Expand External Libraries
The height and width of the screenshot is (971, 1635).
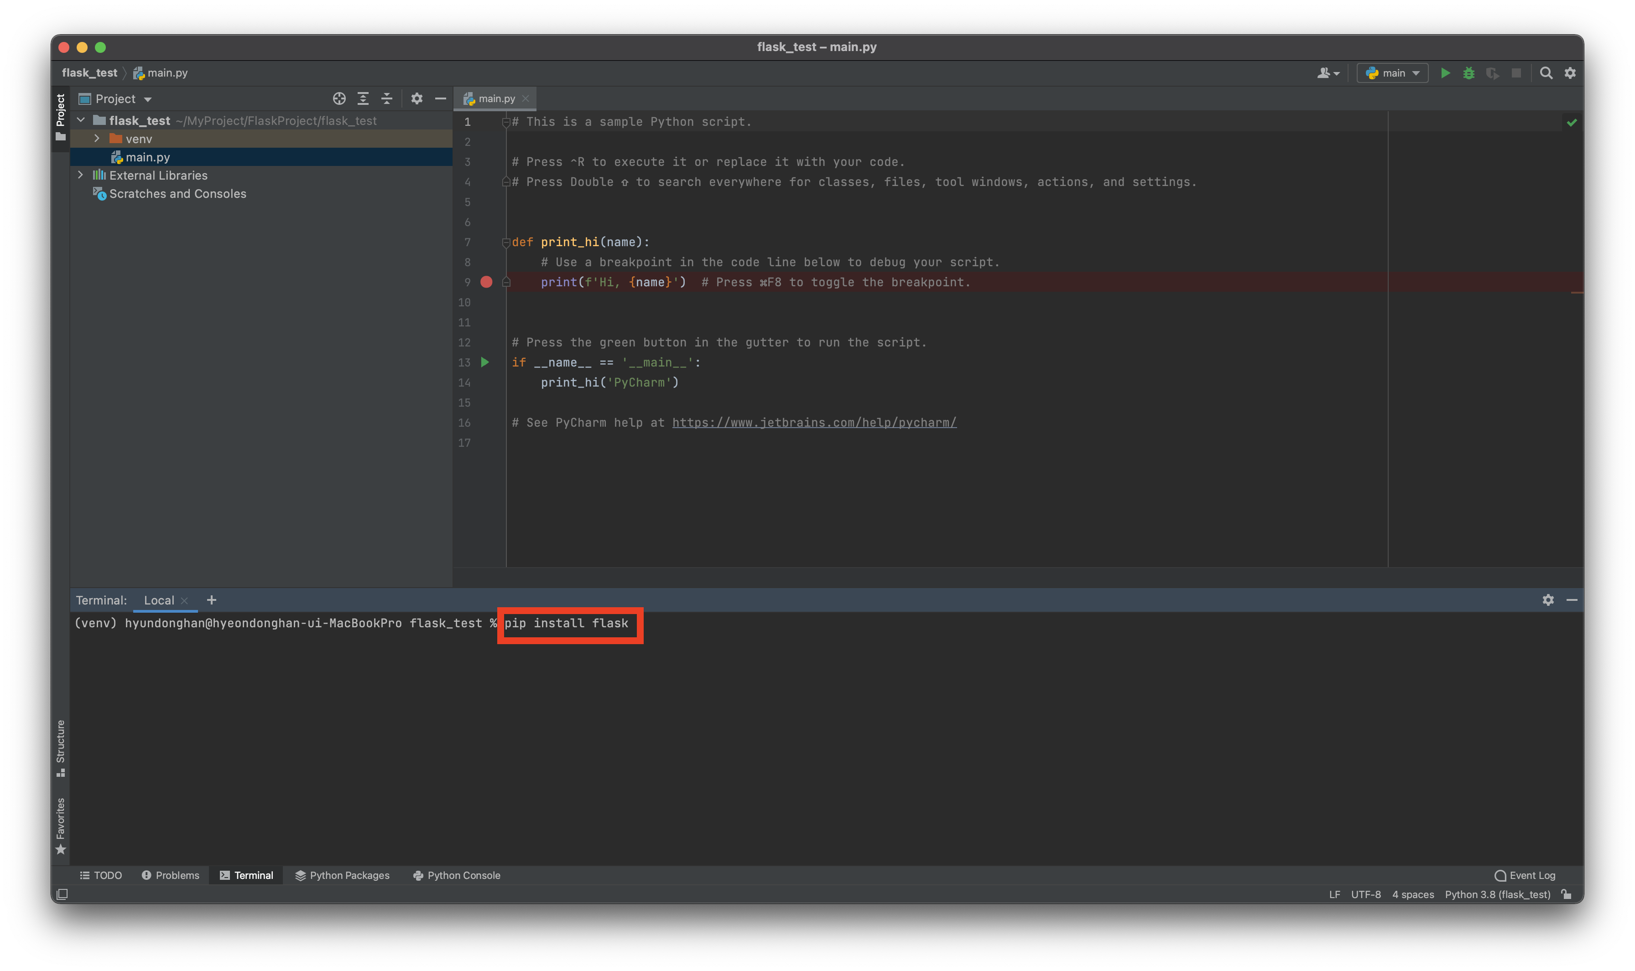(x=81, y=175)
